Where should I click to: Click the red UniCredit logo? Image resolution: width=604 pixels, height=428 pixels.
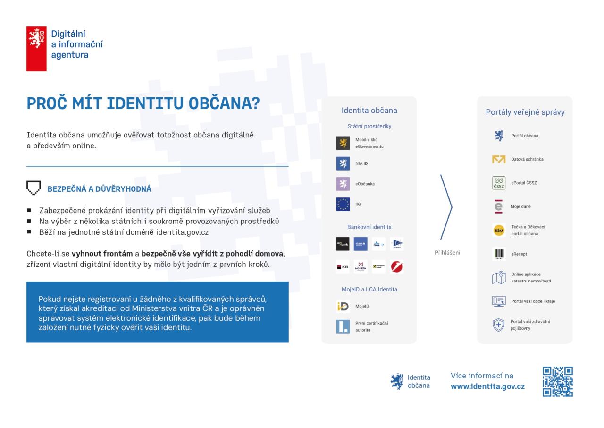[397, 266]
